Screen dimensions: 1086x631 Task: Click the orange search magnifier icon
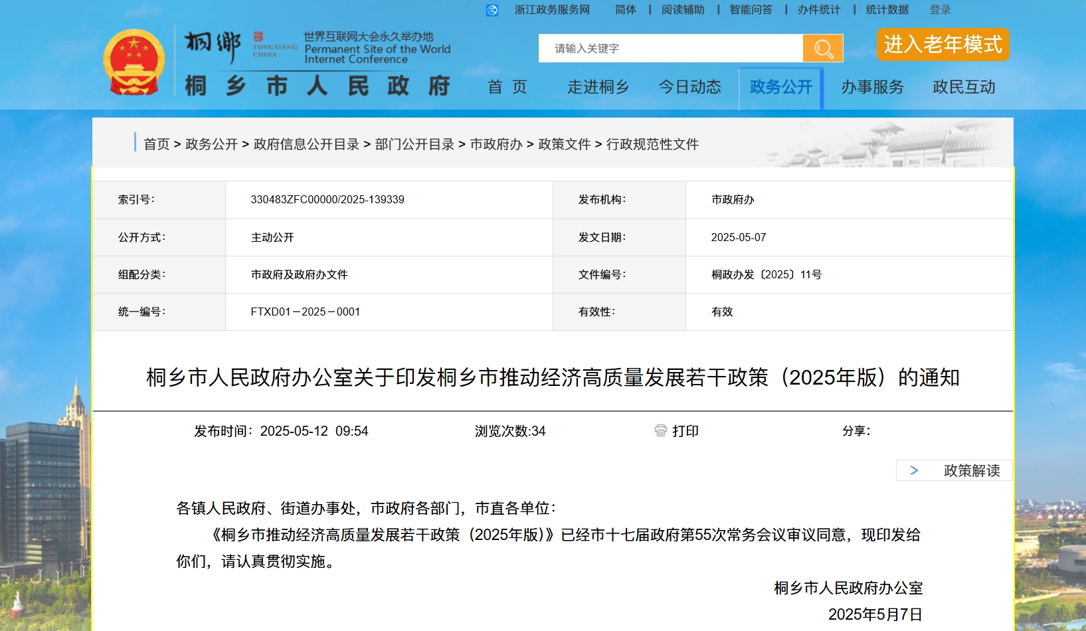[823, 48]
